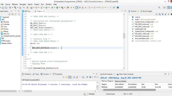Open the Properties tab
This screenshot has height=96, width=172.
pos(58,74)
